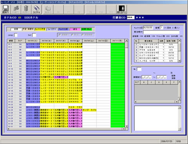Viewport: 188px width, 144px height.
Task: Click the magenta legend color swatch
Action: click(x=75, y=29)
